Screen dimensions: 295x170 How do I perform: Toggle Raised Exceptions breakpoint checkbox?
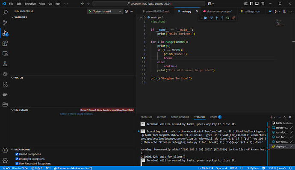[17, 154]
